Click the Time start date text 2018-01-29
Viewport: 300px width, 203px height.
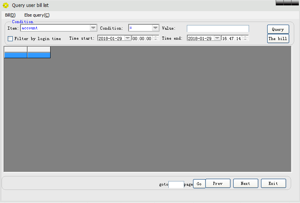[x=110, y=39]
